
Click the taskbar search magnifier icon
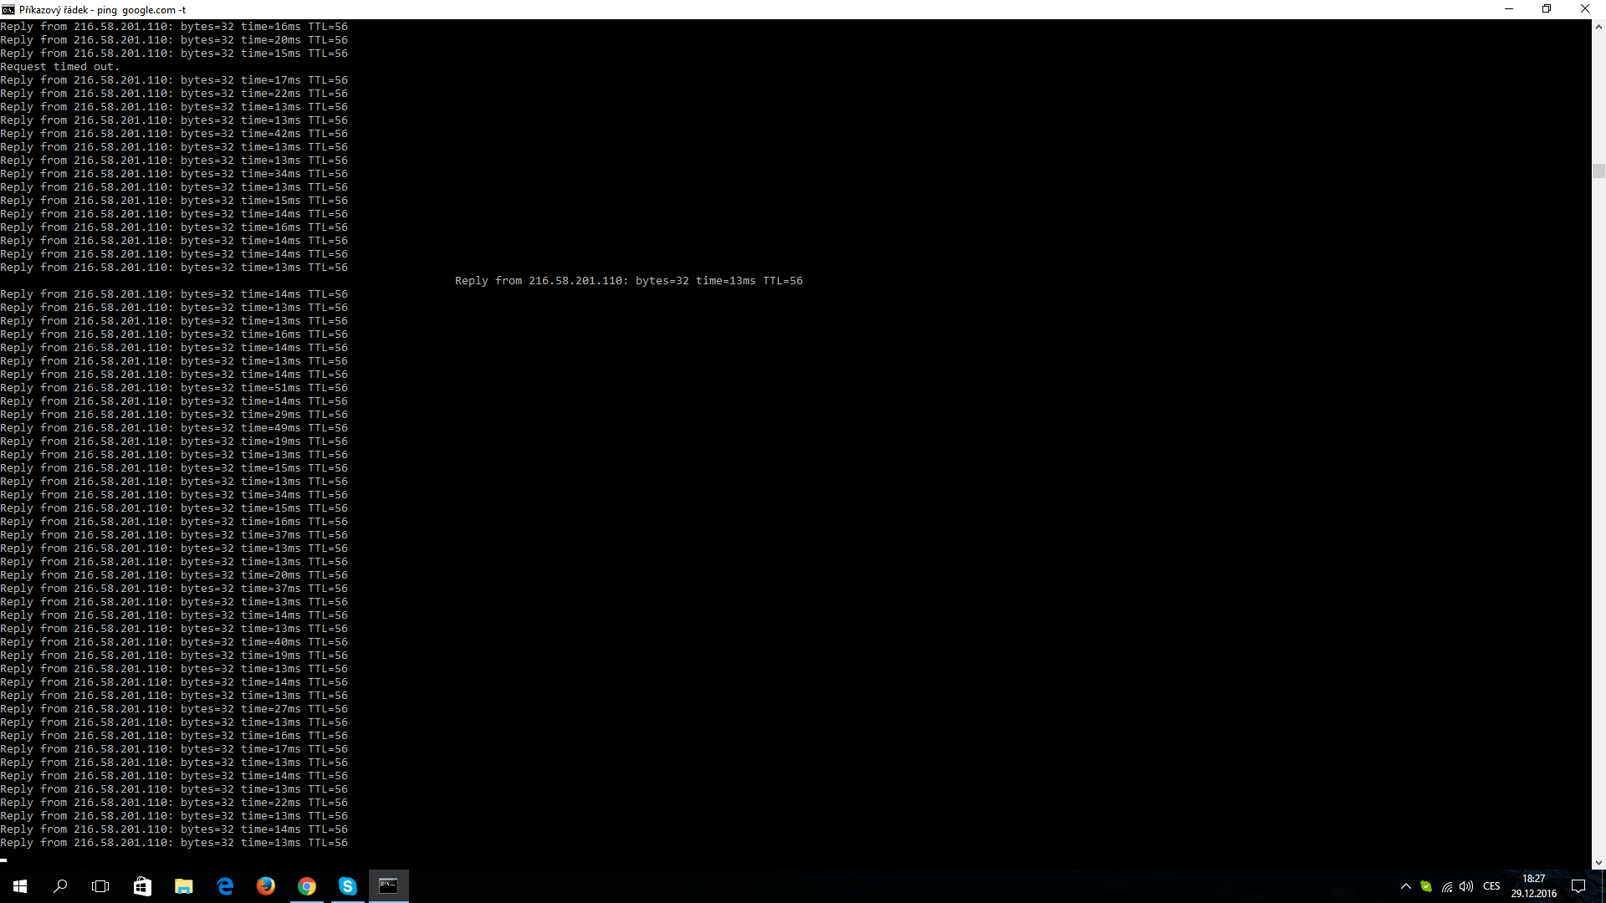coord(60,886)
